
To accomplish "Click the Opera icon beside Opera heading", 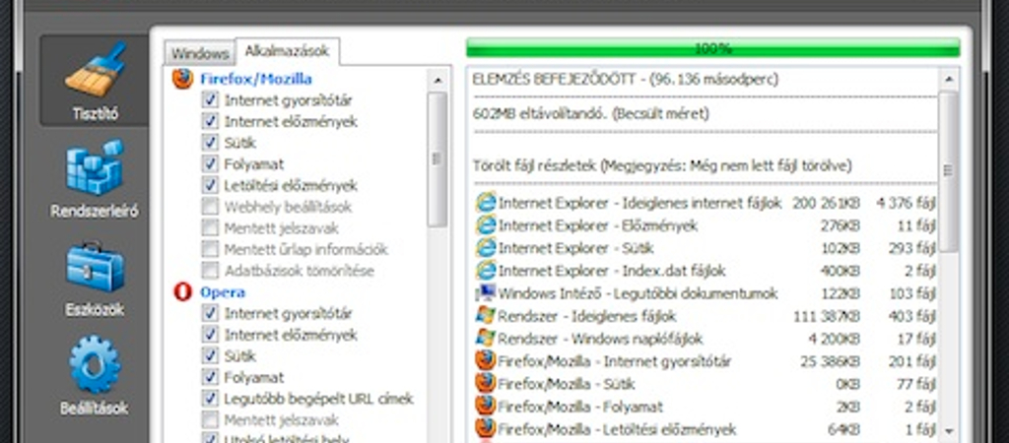I will [182, 292].
